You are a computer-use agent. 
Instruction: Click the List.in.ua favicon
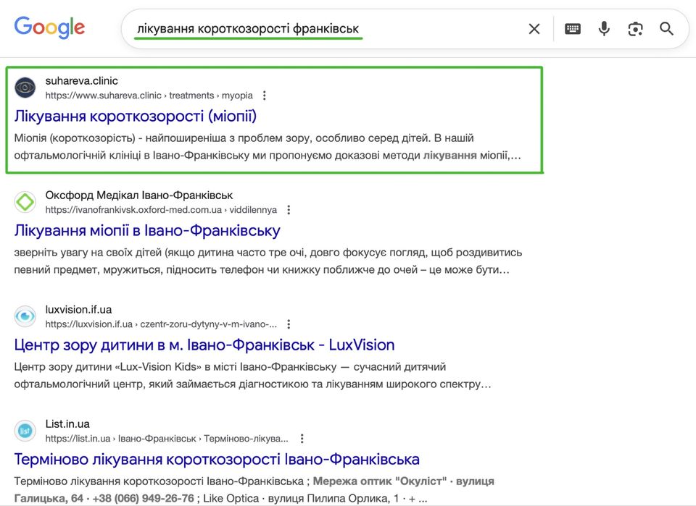(25, 430)
